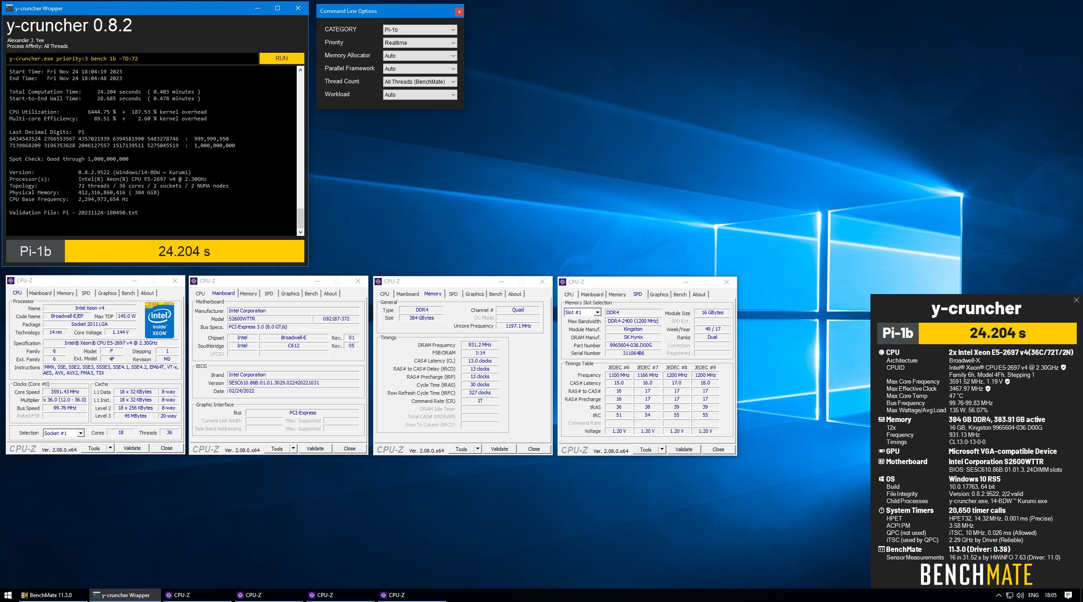
Task: Click Close button in CPU-Z SPD window
Action: coord(718,449)
